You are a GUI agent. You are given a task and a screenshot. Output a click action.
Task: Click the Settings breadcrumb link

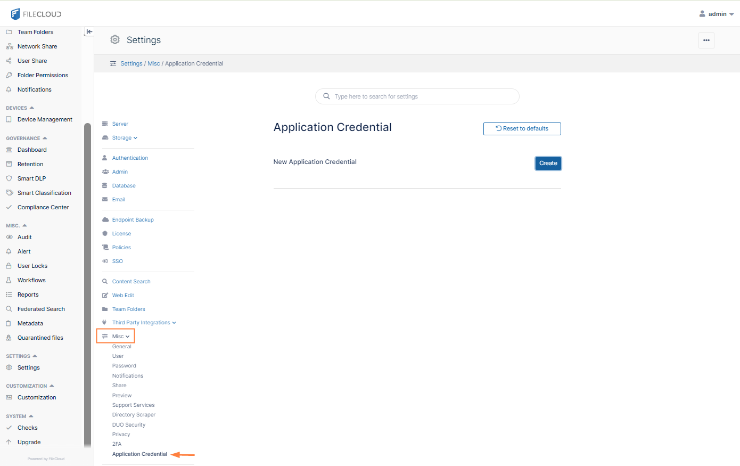pyautogui.click(x=131, y=63)
